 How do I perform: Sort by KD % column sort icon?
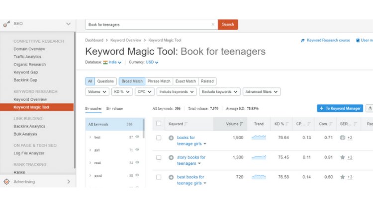287,124
